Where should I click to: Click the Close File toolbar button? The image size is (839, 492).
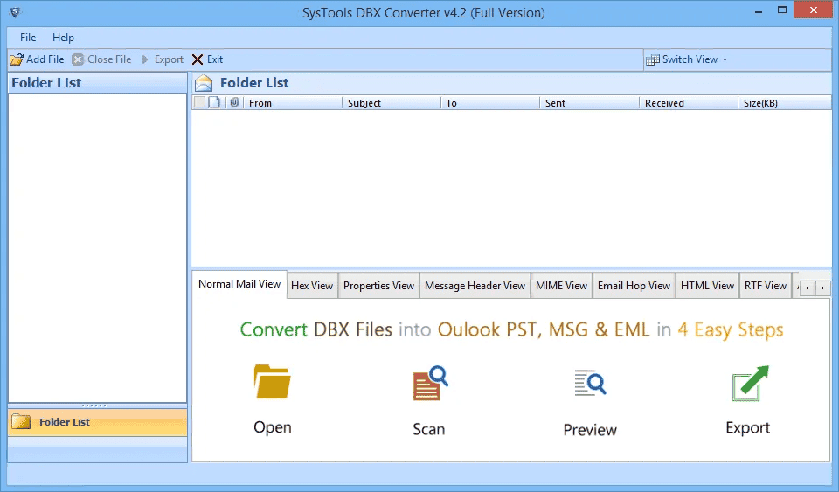(x=101, y=59)
